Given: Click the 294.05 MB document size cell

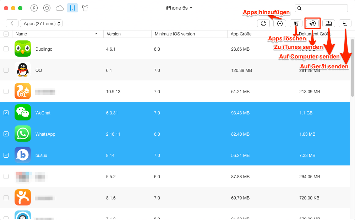Looking at the screenshot, I should point(310,176).
